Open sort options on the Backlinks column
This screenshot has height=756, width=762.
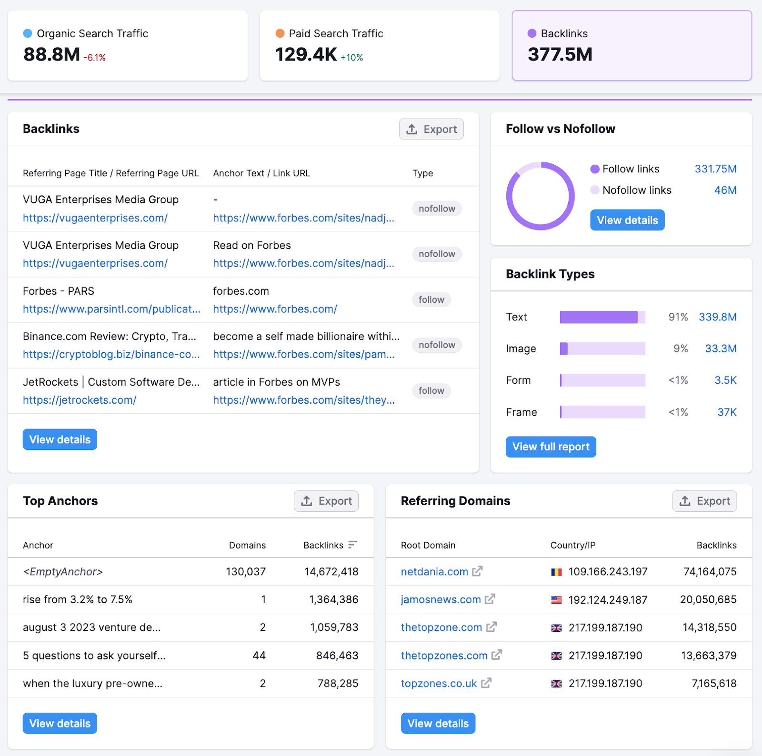[x=352, y=545]
